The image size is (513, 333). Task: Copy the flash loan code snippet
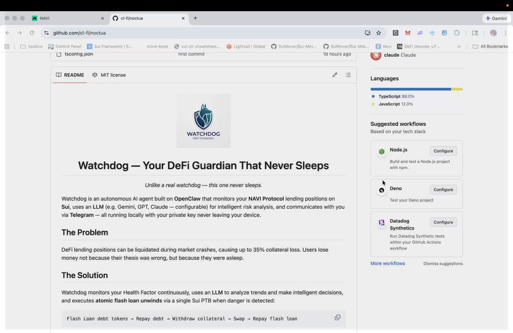[x=338, y=317]
